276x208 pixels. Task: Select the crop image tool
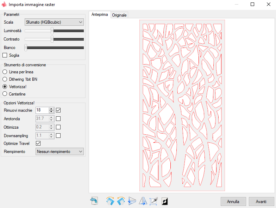click(153, 201)
